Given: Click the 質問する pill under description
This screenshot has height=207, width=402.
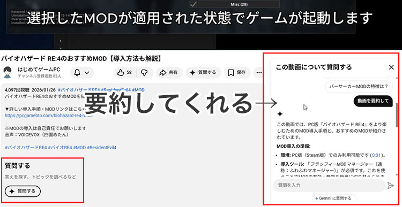Looking at the screenshot, I should point(23,191).
